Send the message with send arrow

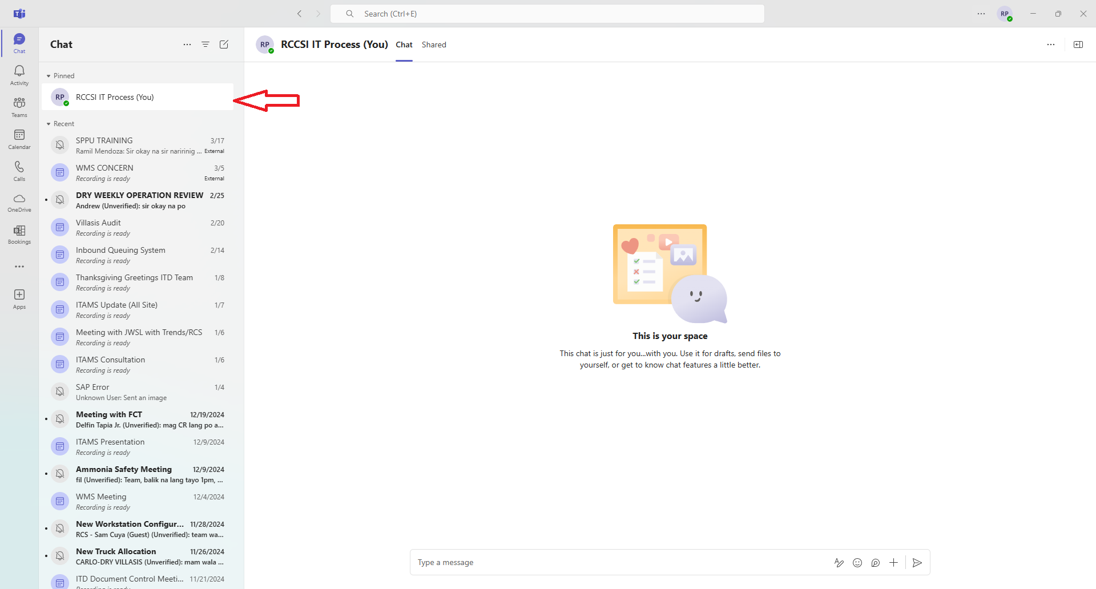917,563
